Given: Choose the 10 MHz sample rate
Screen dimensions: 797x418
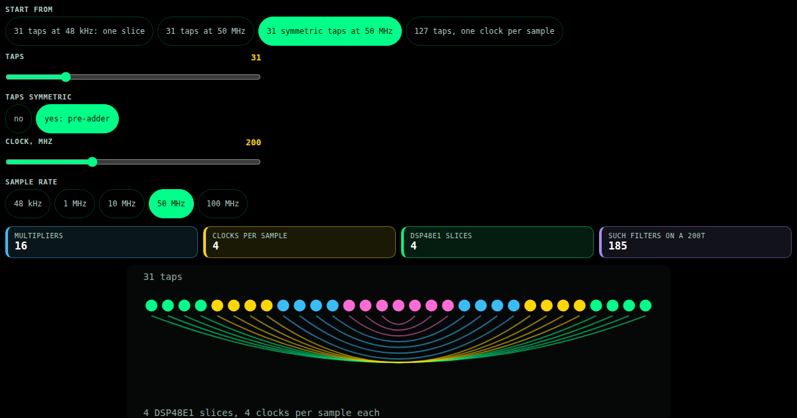Looking at the screenshot, I should tap(122, 204).
